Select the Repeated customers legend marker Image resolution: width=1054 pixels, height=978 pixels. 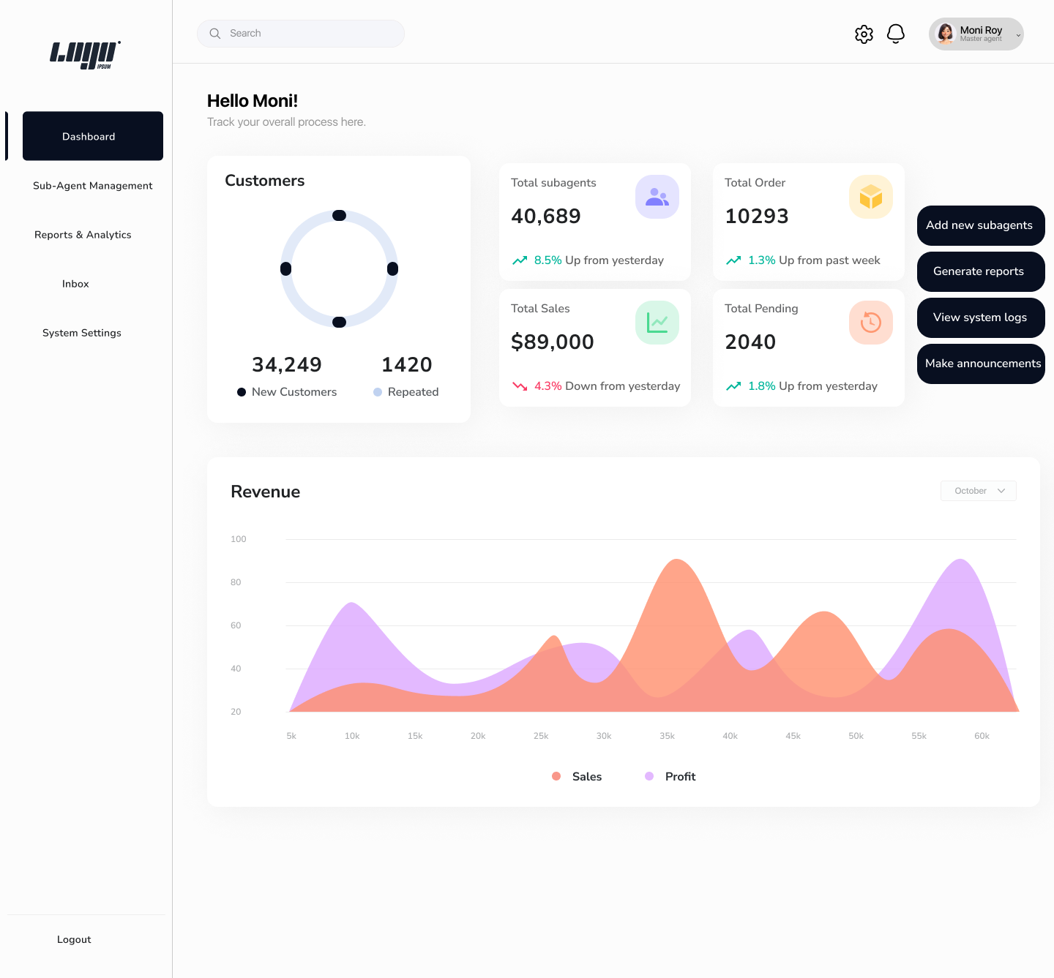click(x=378, y=392)
